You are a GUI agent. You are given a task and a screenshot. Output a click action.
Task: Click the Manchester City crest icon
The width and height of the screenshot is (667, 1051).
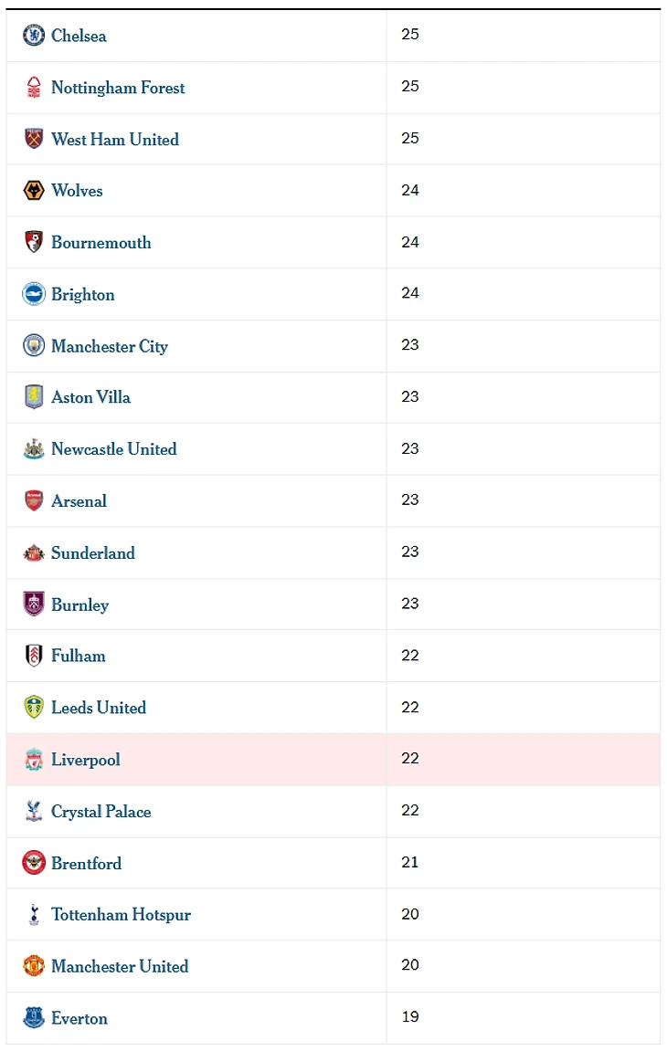pyautogui.click(x=34, y=346)
